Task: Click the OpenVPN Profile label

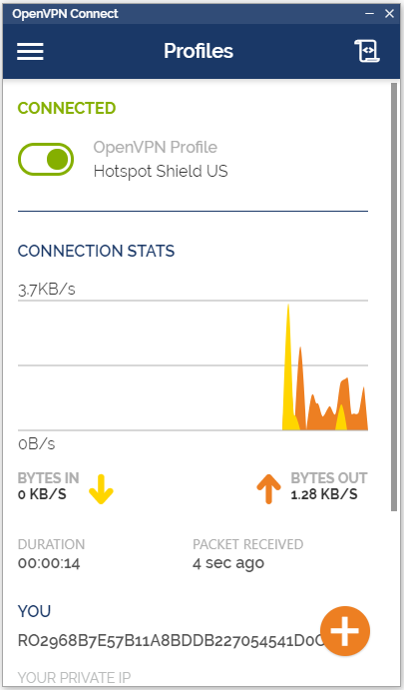Action: click(x=156, y=147)
